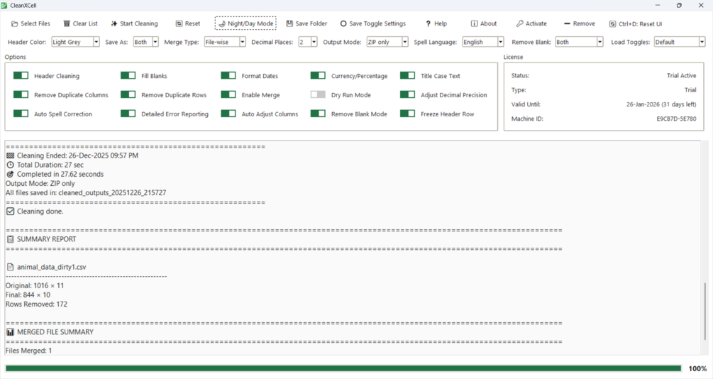Click the CleanXCell app icon in title bar
713x379 pixels.
click(4, 6)
